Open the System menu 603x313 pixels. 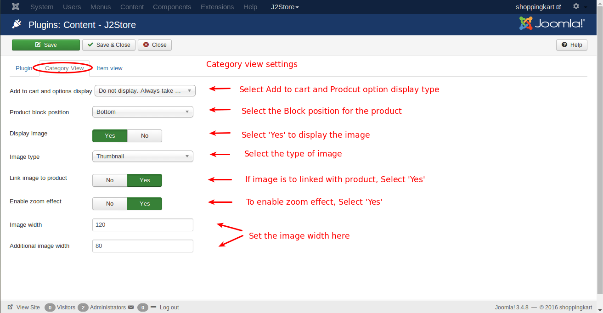42,7
